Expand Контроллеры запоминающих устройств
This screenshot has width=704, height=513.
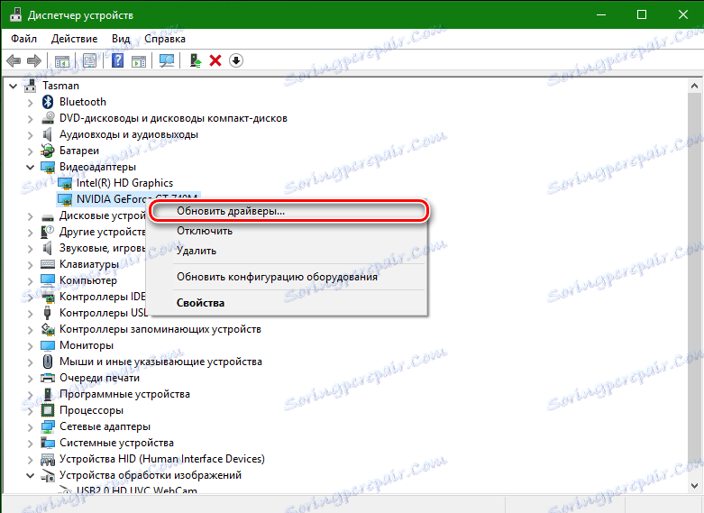[30, 329]
